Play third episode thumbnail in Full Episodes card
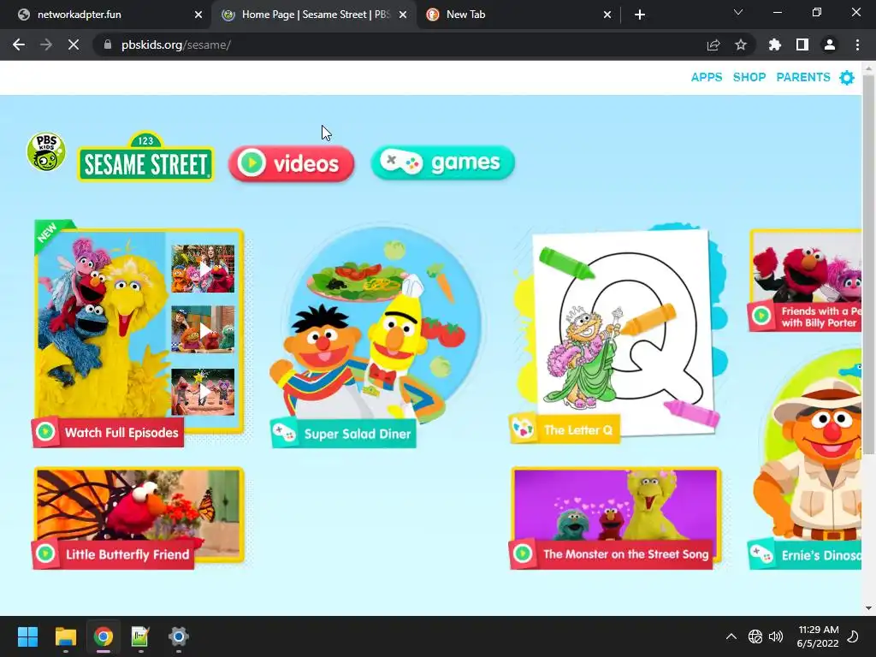 (x=203, y=392)
